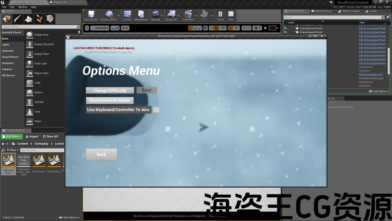Expand the Add New dropdown
The image size is (392, 221).
[x=12, y=137]
